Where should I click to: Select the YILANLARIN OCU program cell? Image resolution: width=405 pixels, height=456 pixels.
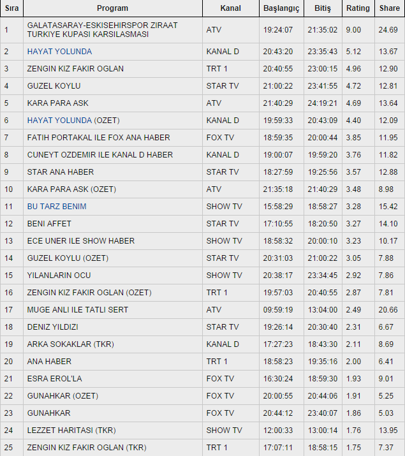coord(113,276)
